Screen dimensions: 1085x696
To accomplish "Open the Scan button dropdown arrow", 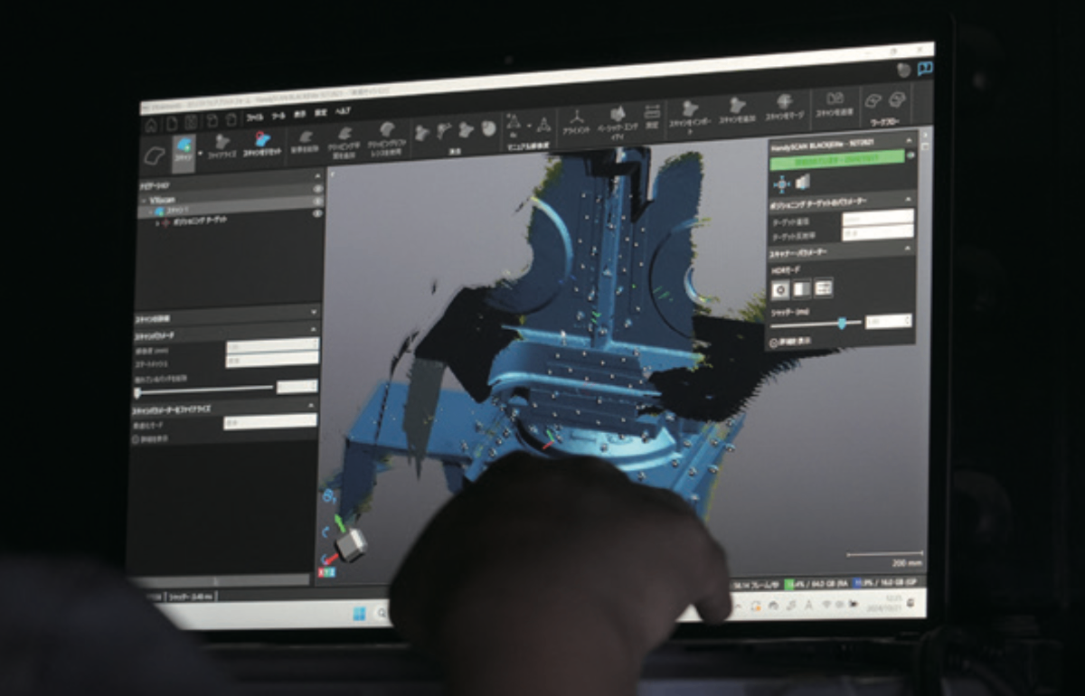I will 200,154.
